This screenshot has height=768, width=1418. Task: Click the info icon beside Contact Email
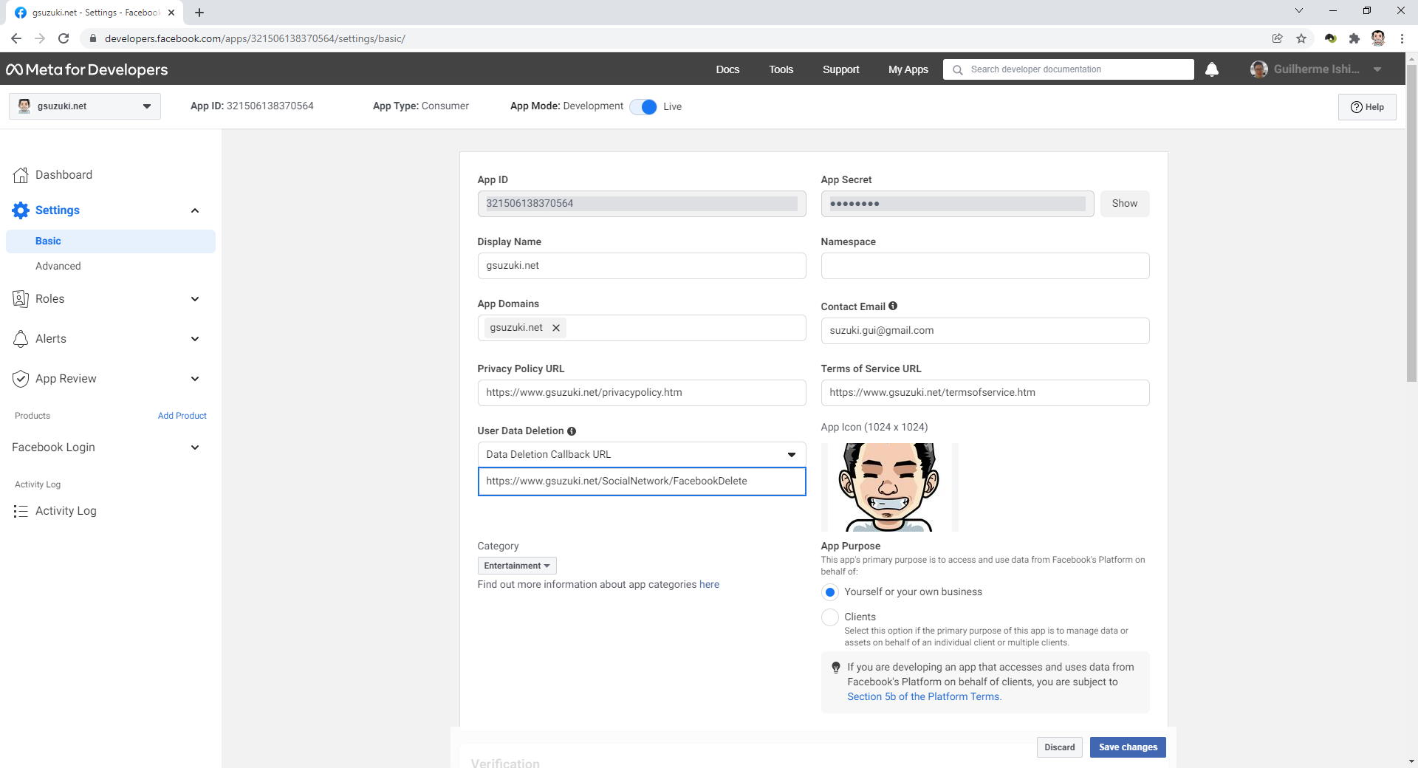point(893,306)
